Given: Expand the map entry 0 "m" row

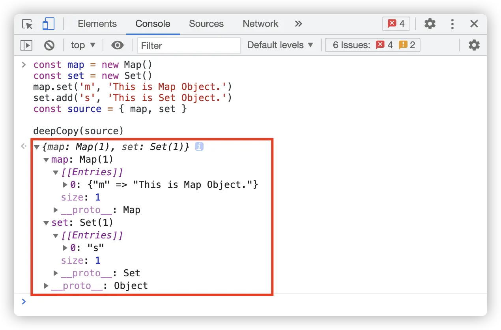Looking at the screenshot, I should click(65, 184).
